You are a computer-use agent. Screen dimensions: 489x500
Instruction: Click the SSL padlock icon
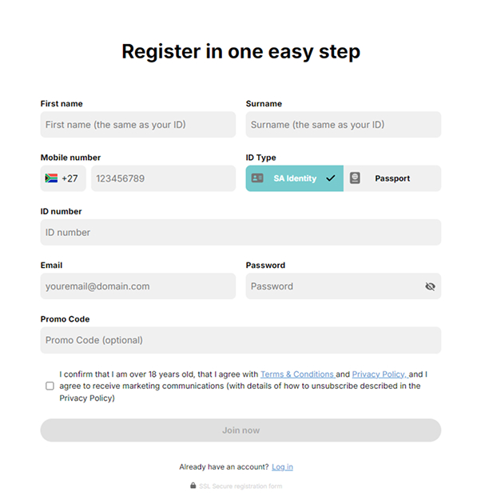coord(193,486)
